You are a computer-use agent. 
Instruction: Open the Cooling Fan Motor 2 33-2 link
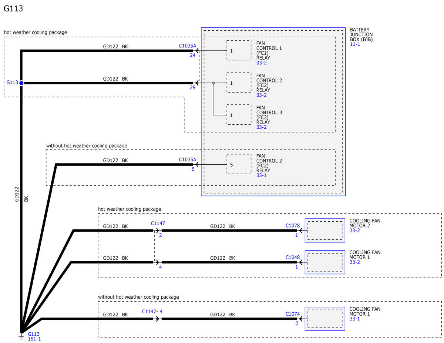[x=355, y=230]
